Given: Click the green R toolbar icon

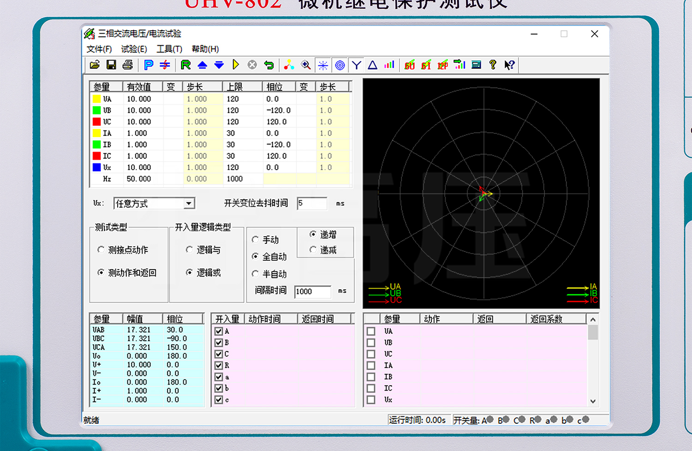Looking at the screenshot, I should click(185, 65).
